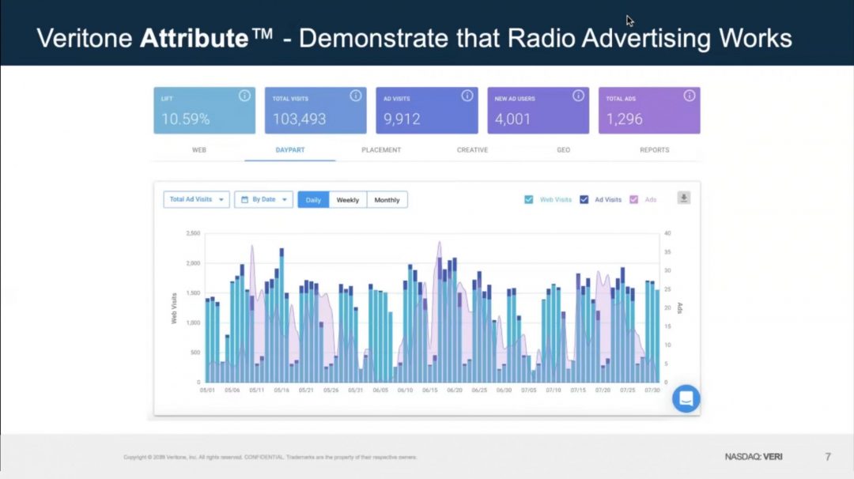Screen dimensions: 854x479
Task: Uncheck the Ad Visits series
Action: click(x=584, y=200)
